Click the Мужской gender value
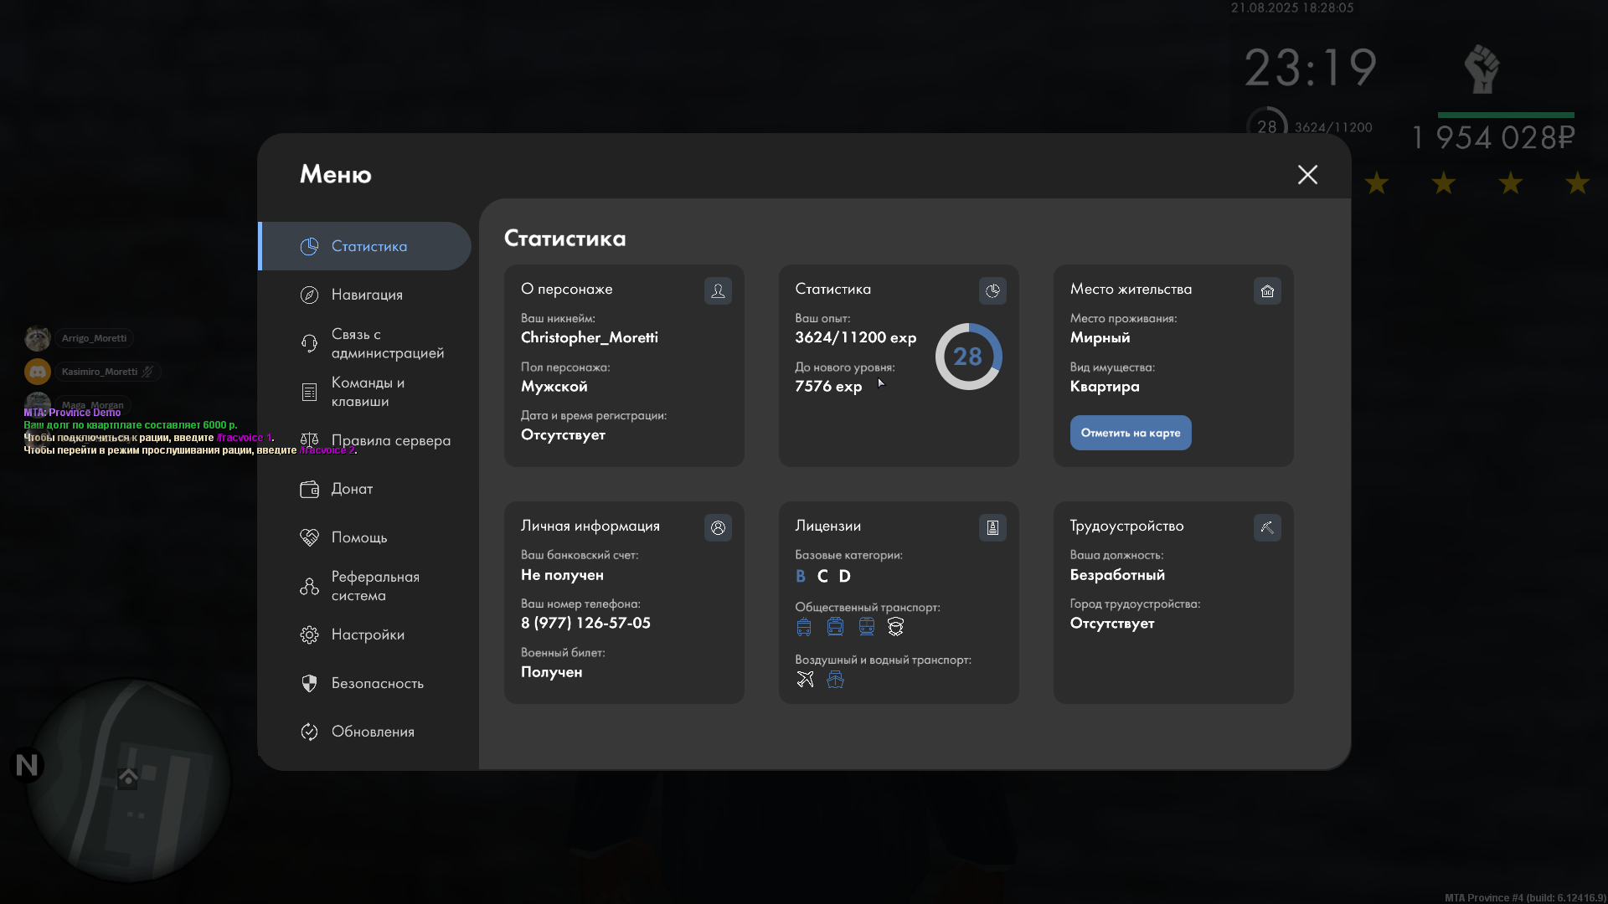This screenshot has width=1608, height=904. [x=554, y=386]
